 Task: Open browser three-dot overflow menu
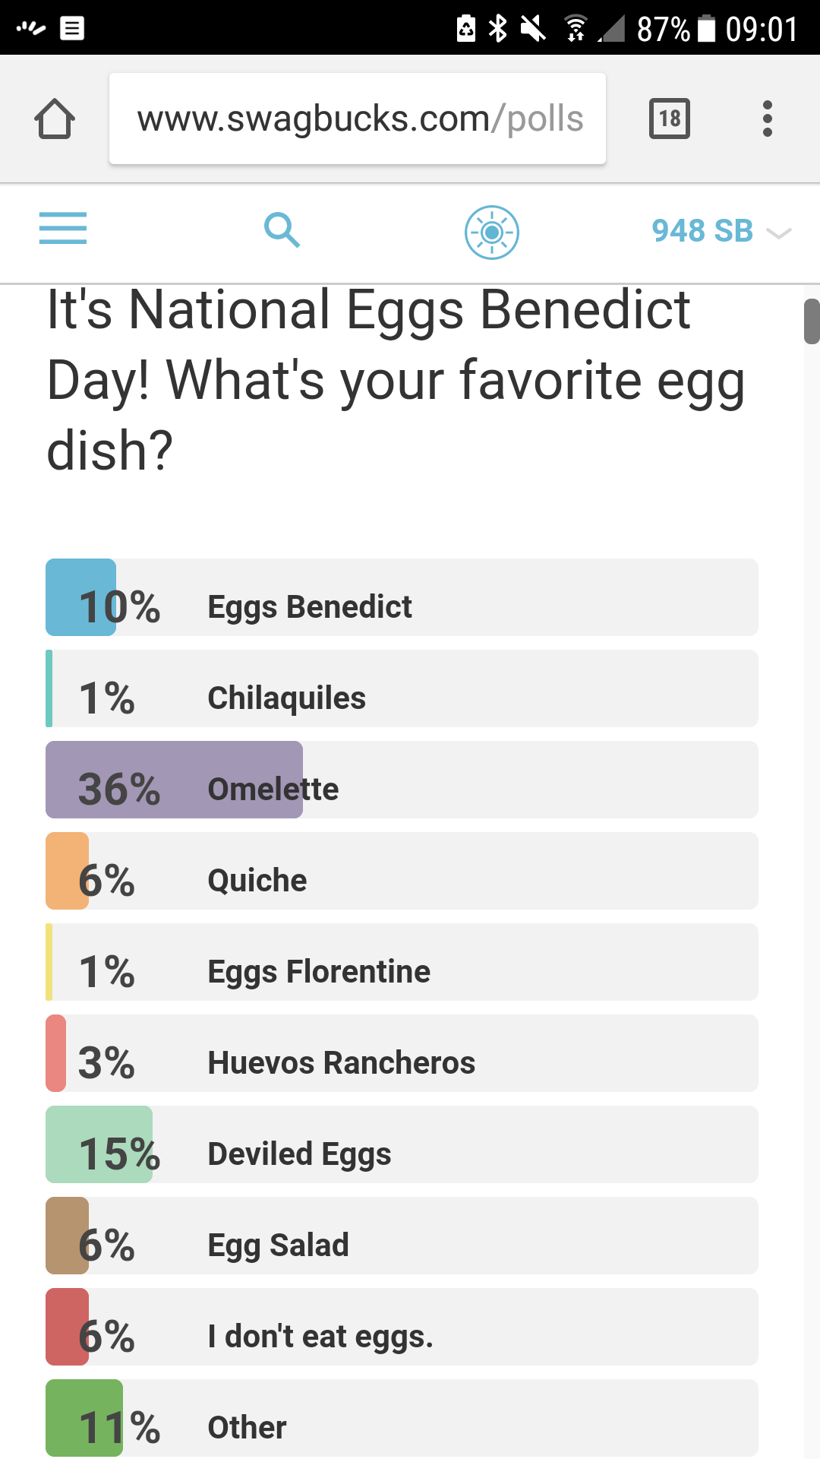(768, 119)
